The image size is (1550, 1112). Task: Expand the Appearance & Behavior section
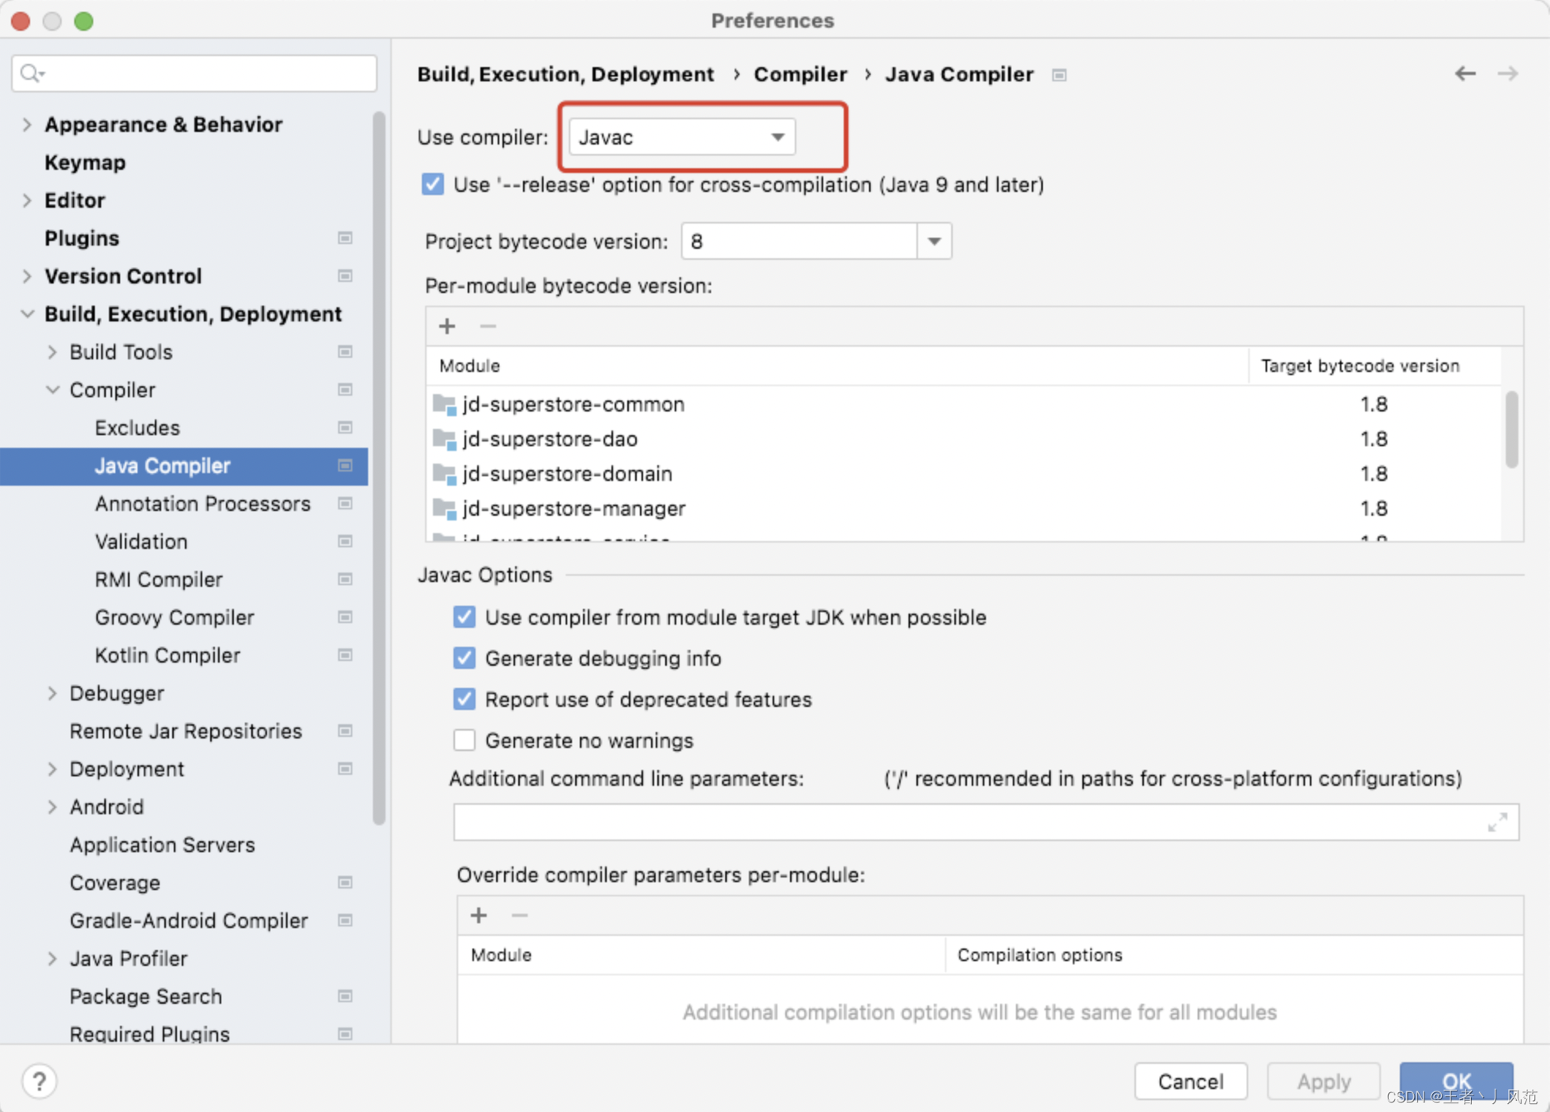(x=27, y=124)
